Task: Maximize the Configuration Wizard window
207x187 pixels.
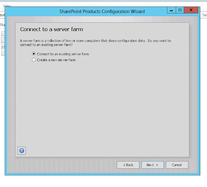Action: (x=180, y=10)
